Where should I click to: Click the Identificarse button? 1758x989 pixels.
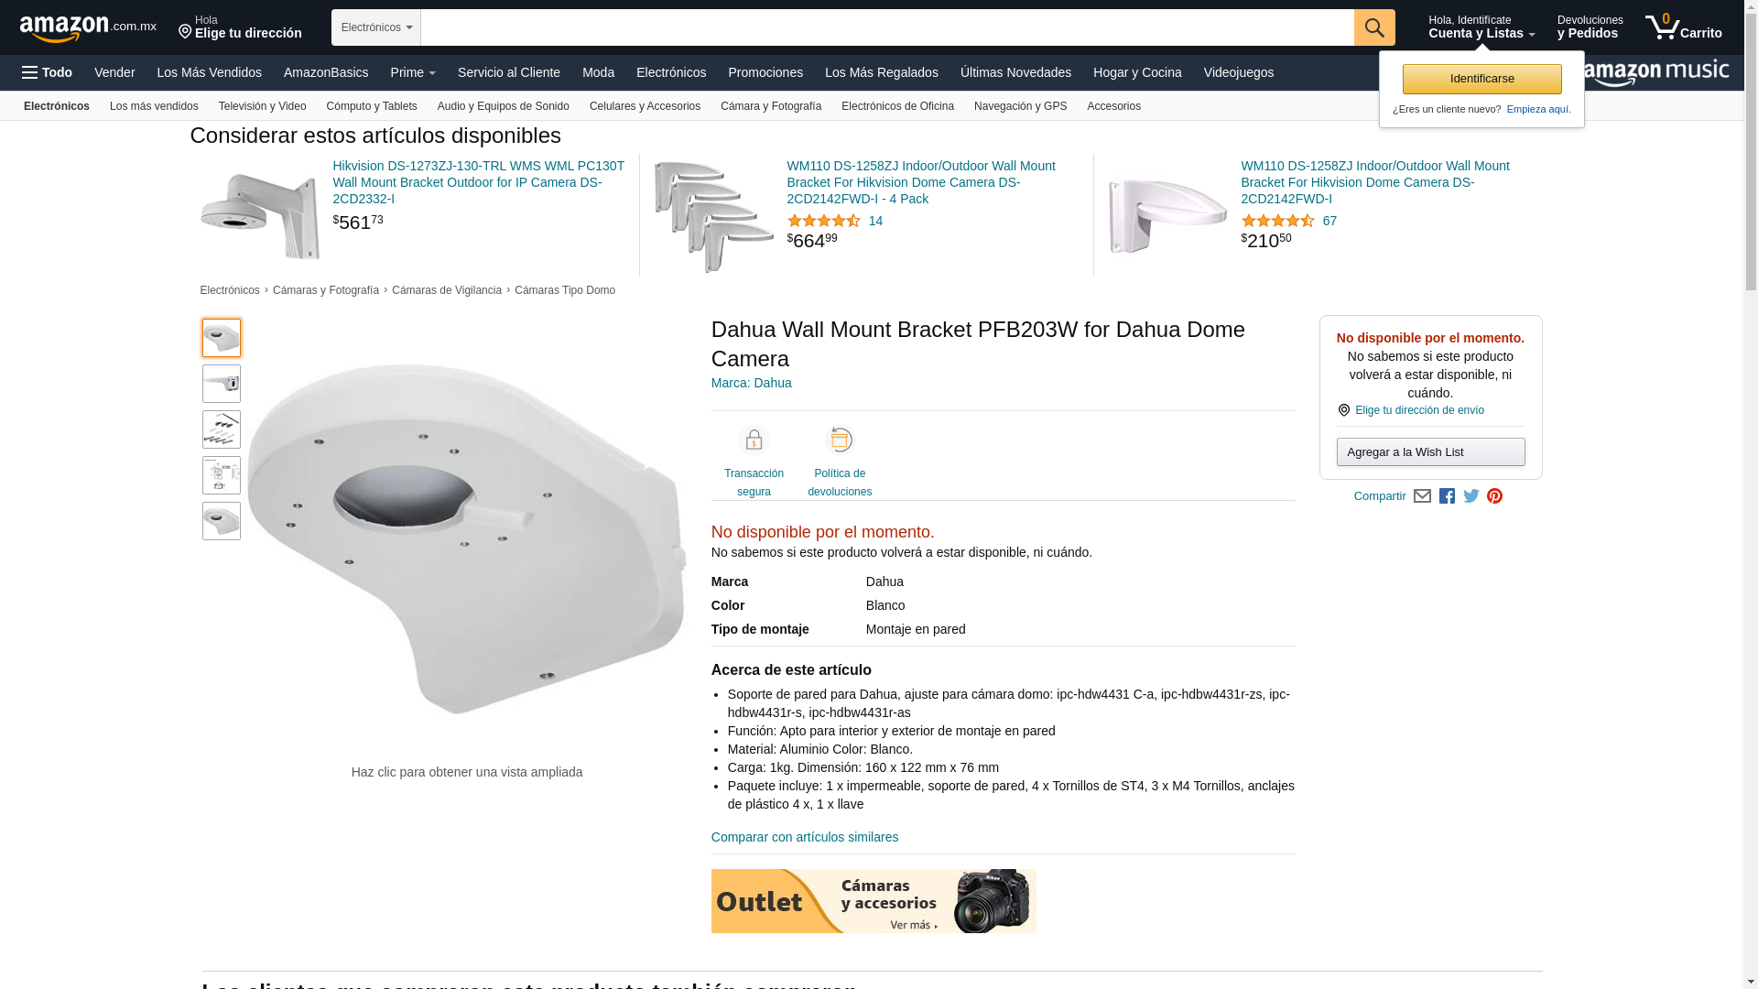(x=1481, y=79)
